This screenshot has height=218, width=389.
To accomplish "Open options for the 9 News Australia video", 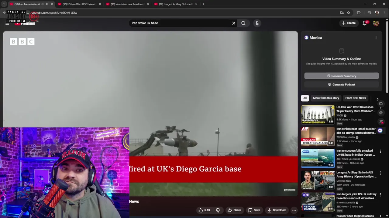I will point(380,195).
